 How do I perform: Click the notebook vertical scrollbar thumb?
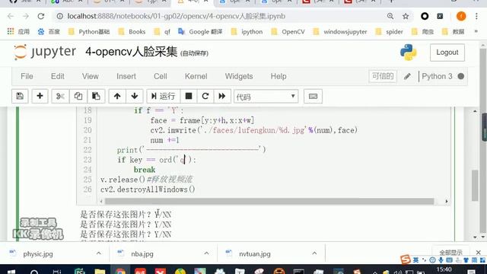pyautogui.click(x=475, y=185)
